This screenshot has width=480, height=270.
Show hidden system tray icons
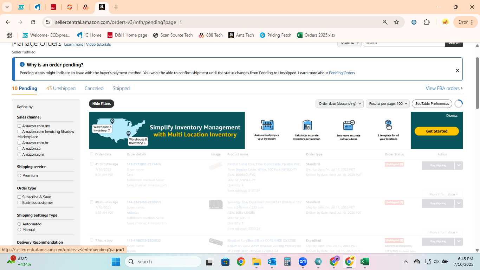[x=406, y=262]
